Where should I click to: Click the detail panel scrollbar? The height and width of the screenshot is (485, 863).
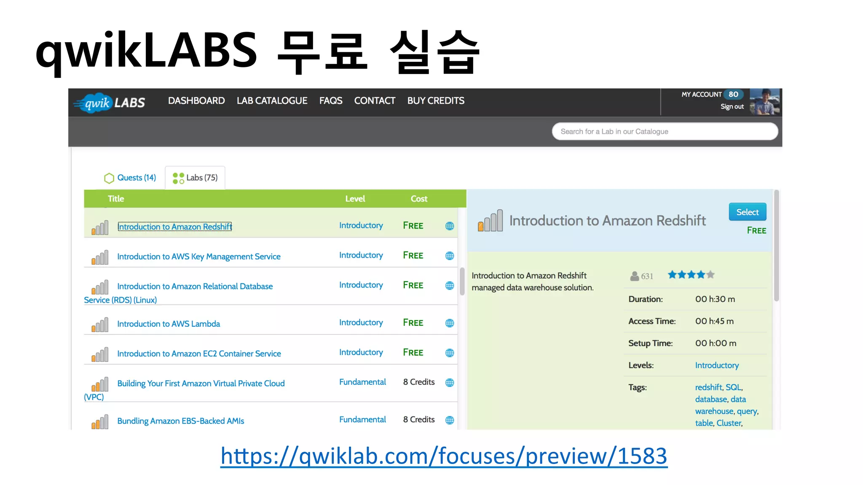pos(777,246)
